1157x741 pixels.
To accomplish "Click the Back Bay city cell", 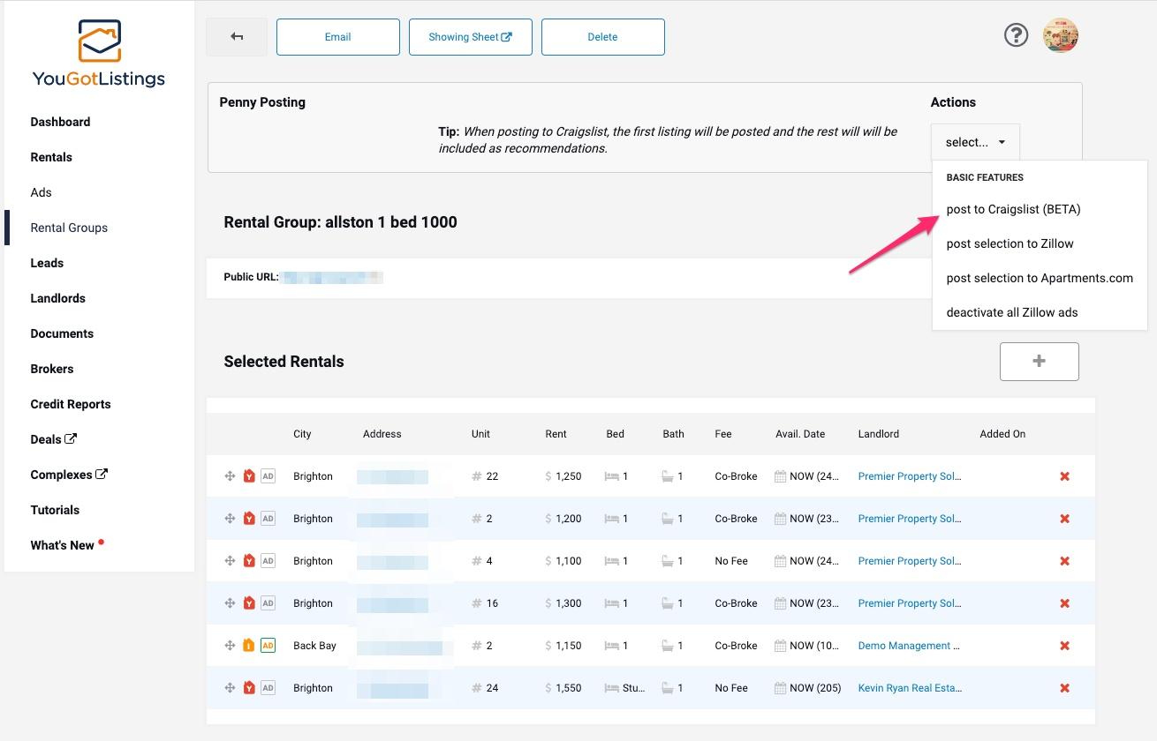I will [x=314, y=646].
